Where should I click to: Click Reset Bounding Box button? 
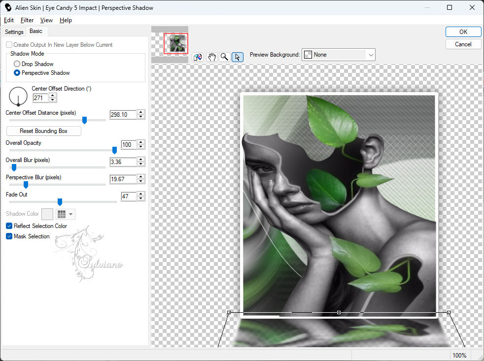coord(43,131)
